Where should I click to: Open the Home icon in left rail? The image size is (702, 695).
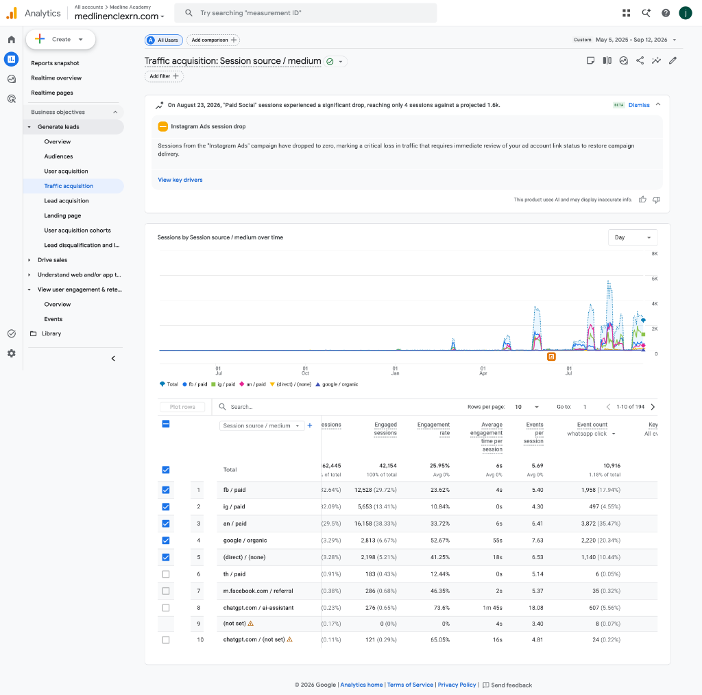point(12,39)
